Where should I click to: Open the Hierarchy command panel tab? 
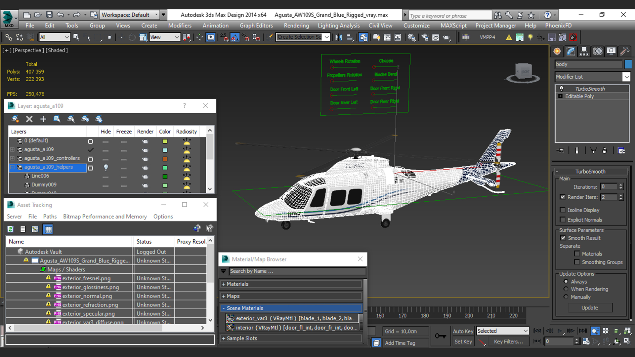tap(584, 51)
